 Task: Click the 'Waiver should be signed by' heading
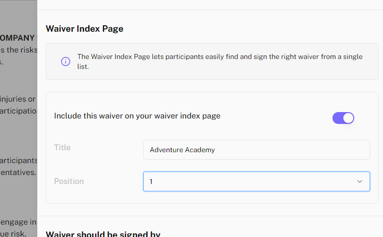tap(103, 234)
